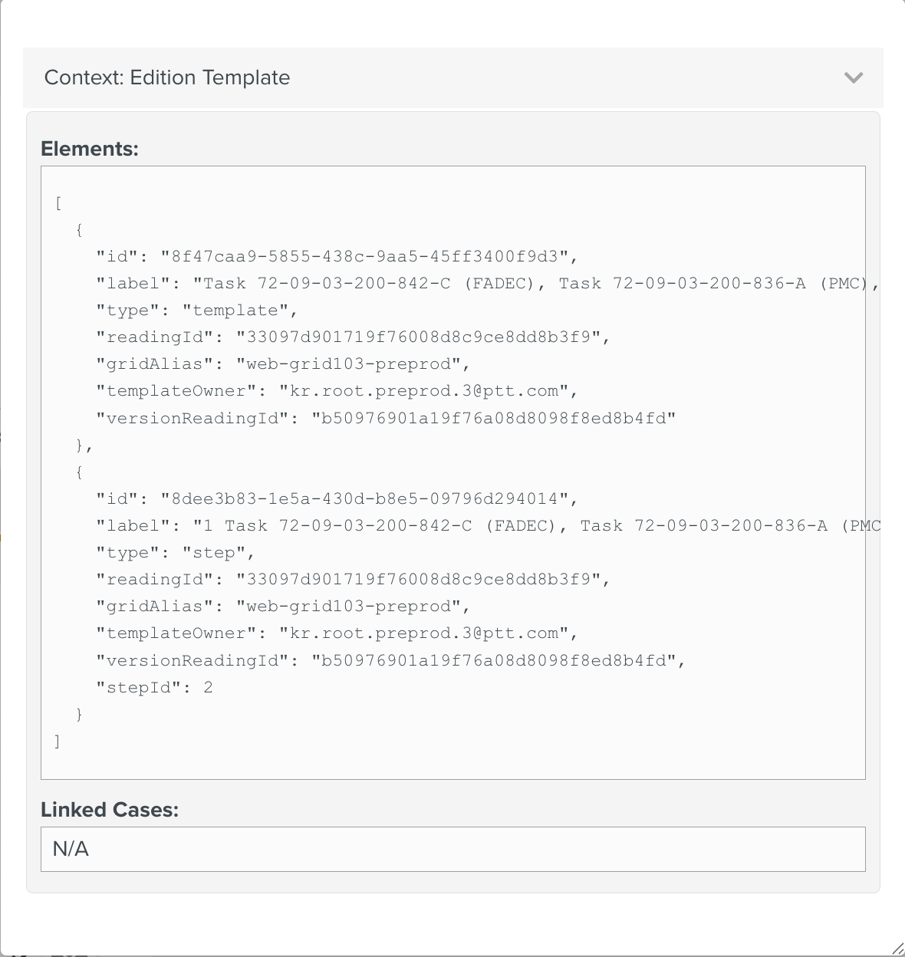The image size is (905, 957).
Task: Click the Context: Edition Template header title
Action: coord(167,77)
